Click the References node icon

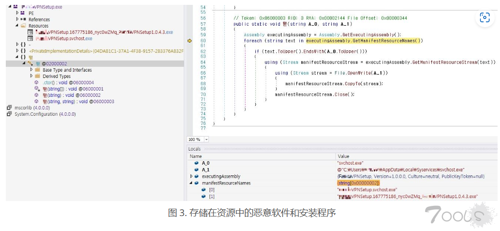[23, 19]
